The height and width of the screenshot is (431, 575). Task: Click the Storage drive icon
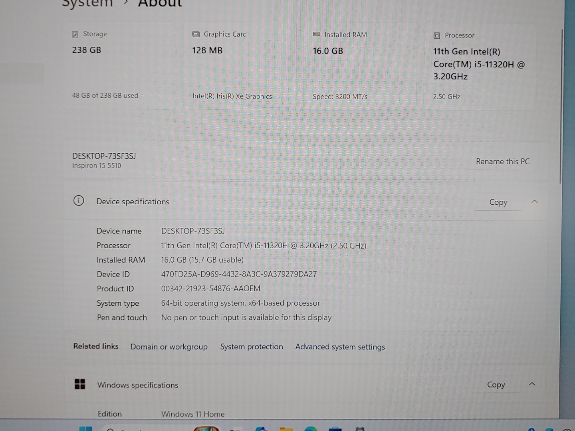(75, 34)
